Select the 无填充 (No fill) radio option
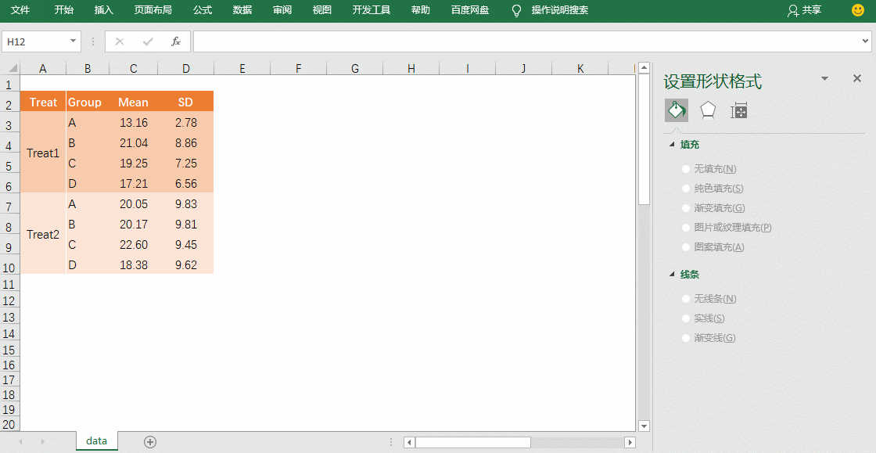Screen dimensions: 876x453 click(686, 169)
